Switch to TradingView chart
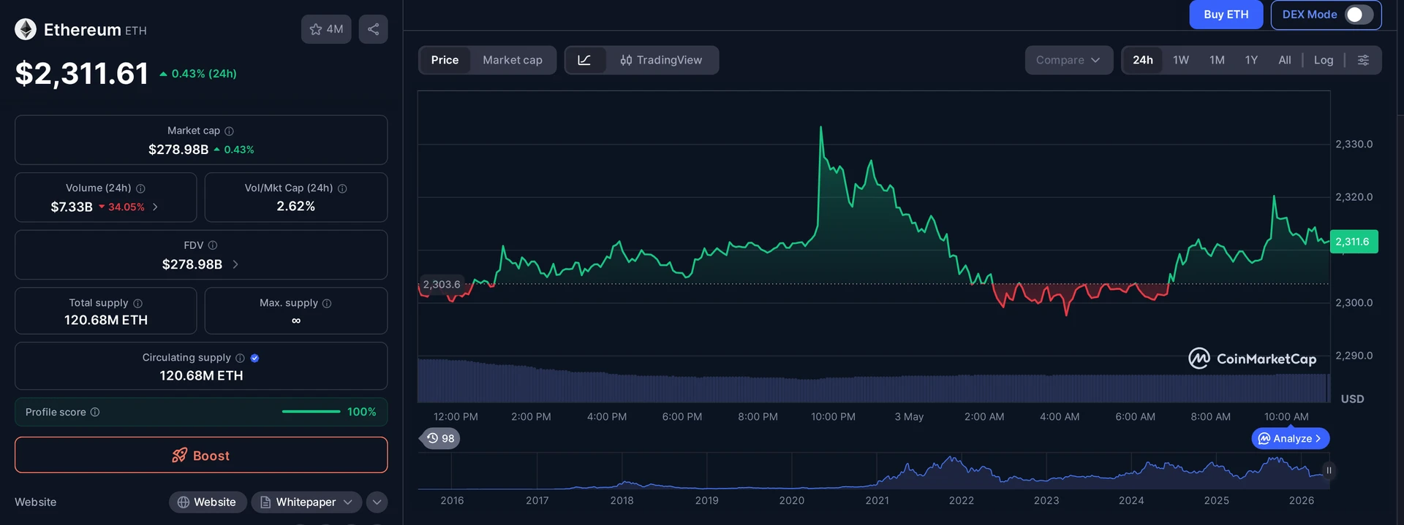Image resolution: width=1404 pixels, height=525 pixels. (x=661, y=60)
